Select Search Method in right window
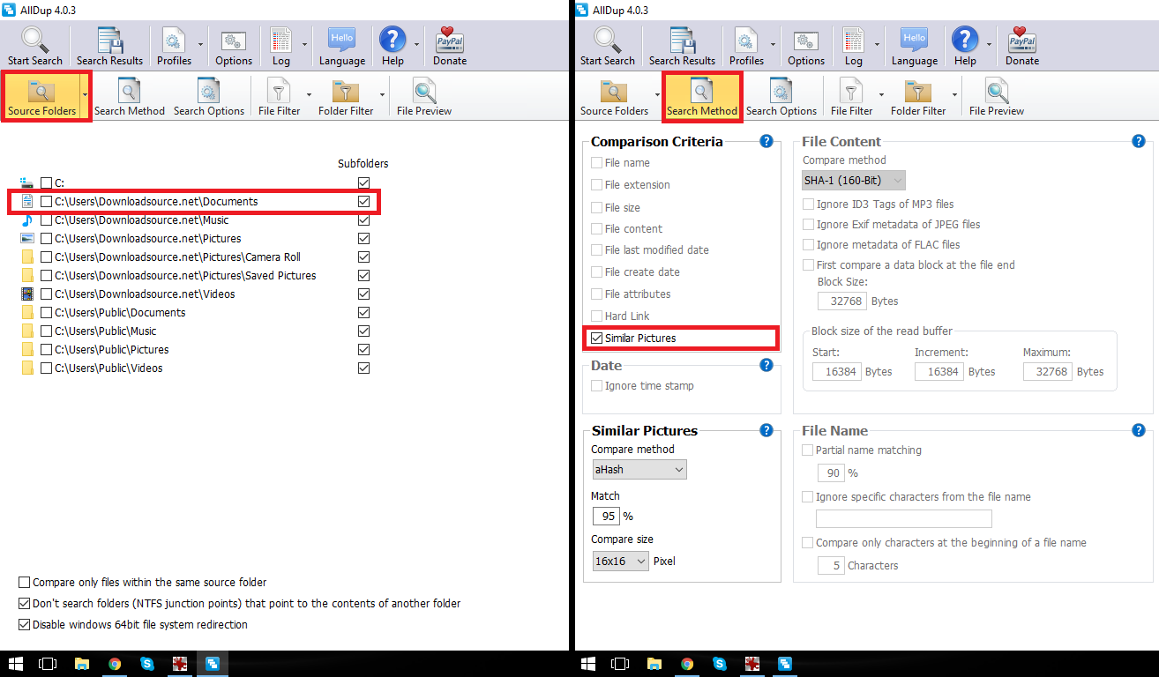This screenshot has height=677, width=1159. coord(702,97)
